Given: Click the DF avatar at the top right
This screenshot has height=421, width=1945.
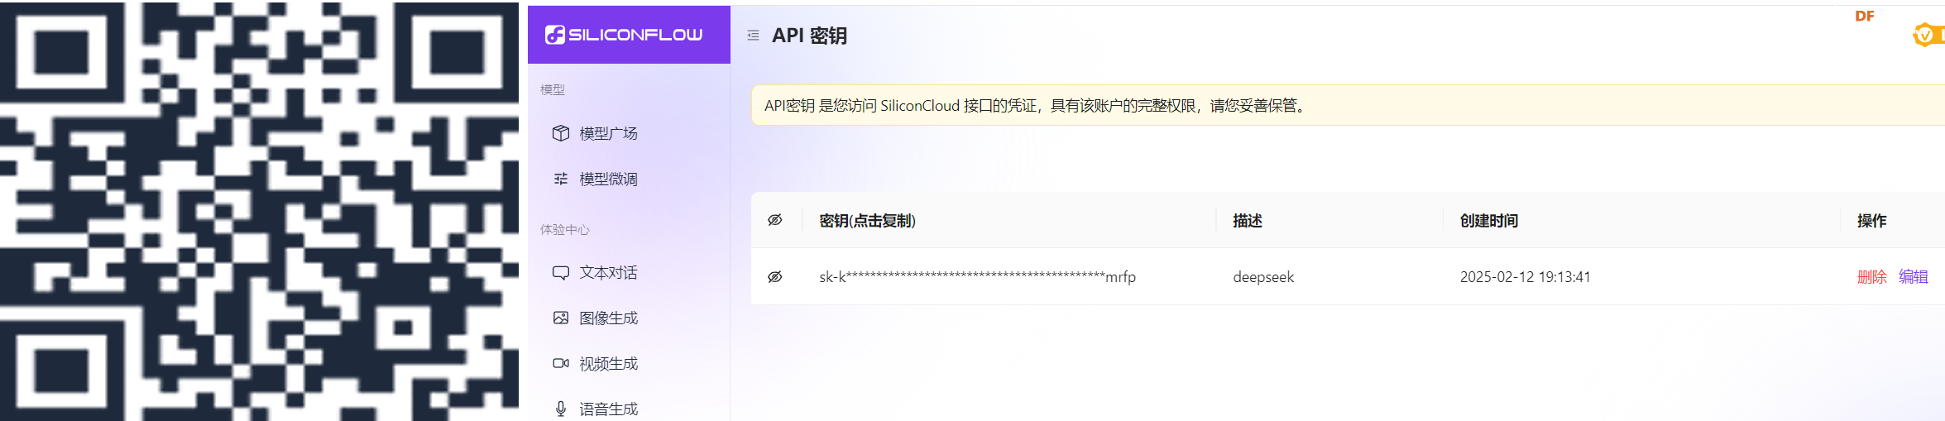Looking at the screenshot, I should click(x=1865, y=16).
